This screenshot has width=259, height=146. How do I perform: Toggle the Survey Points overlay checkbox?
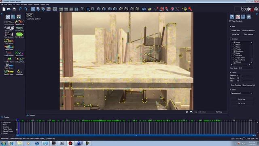pos(235,60)
